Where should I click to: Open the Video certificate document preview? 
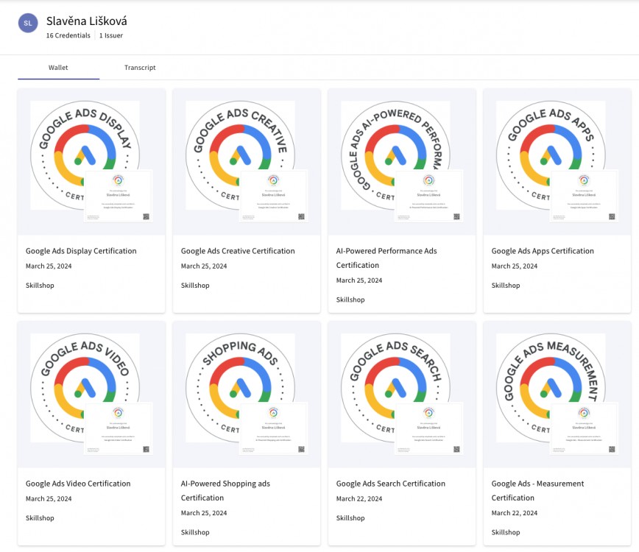(x=119, y=428)
